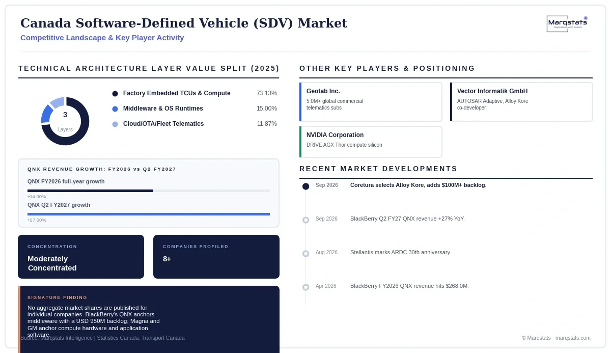Screen dimensions: 611x353
Task: Click the QNX Revenue Growth panel heading
Action: [102, 169]
